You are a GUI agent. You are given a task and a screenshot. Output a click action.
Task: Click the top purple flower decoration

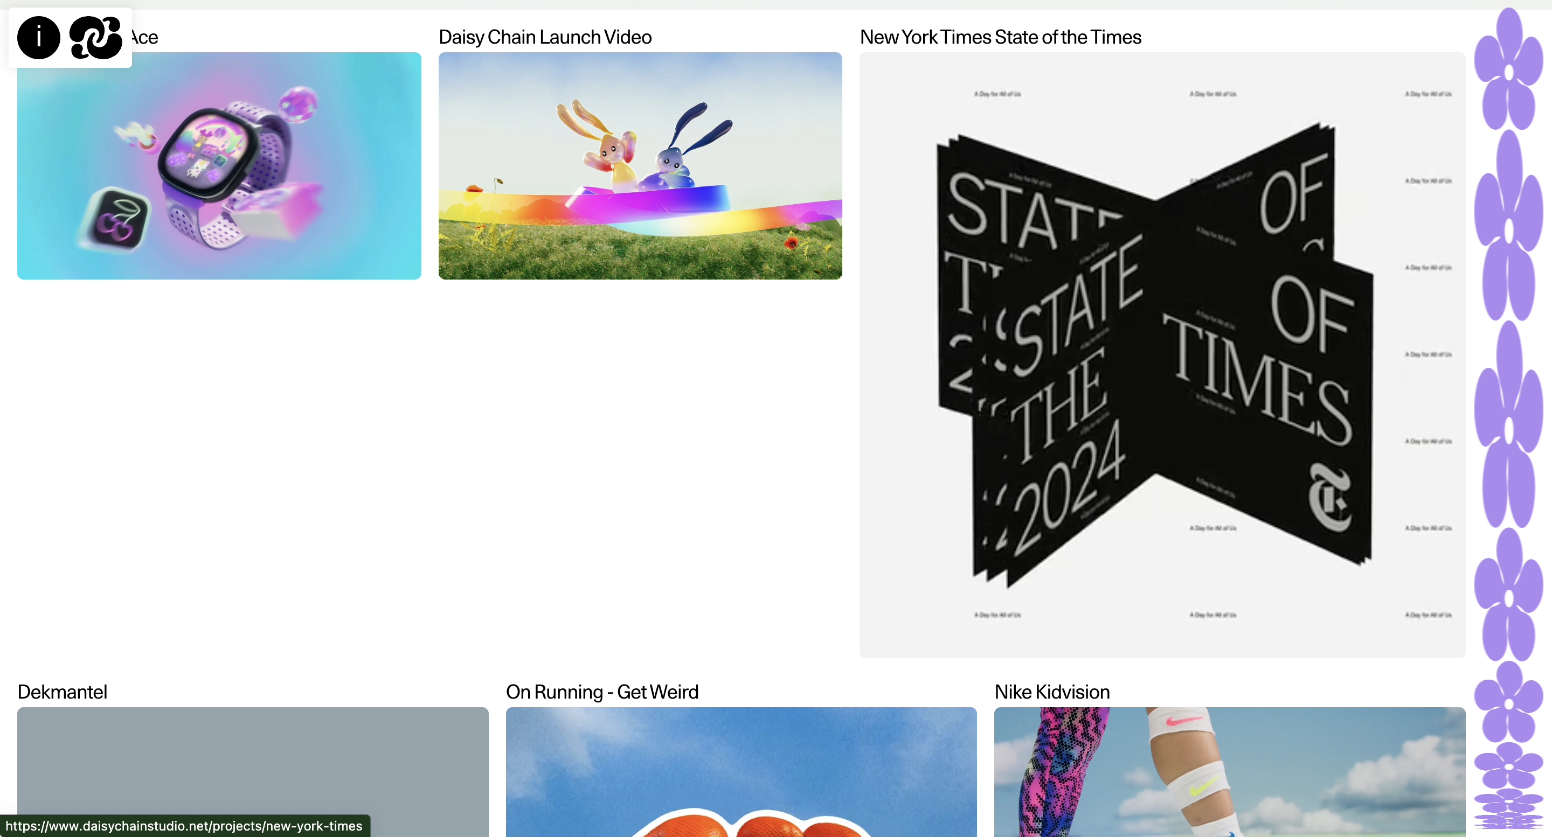click(x=1509, y=69)
